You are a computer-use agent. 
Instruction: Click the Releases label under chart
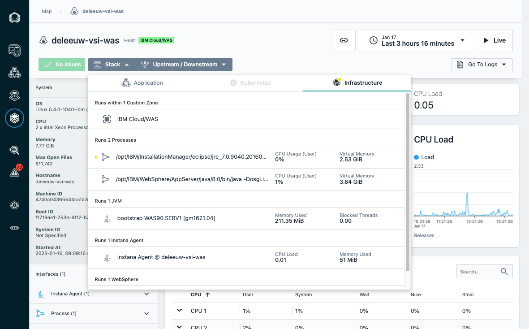point(424,235)
